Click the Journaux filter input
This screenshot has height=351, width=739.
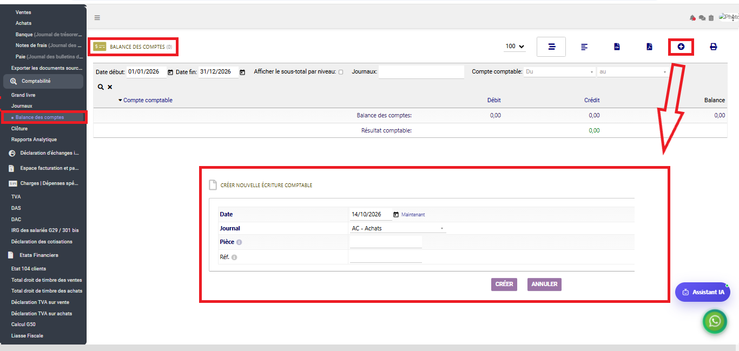pyautogui.click(x=421, y=72)
